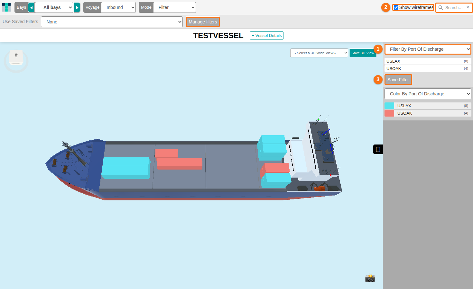Take a screenshot with camera icon
The height and width of the screenshot is (289, 473).
(370, 278)
